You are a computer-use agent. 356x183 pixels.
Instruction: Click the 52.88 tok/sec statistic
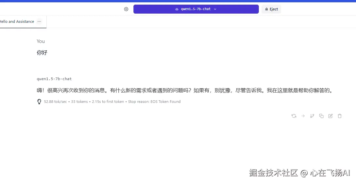(55, 102)
